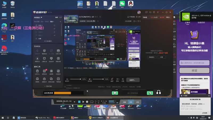Image resolution: width=213 pixels, height=120 pixels.
Task: Switch to the 记事本 tab
Action: coord(187,23)
